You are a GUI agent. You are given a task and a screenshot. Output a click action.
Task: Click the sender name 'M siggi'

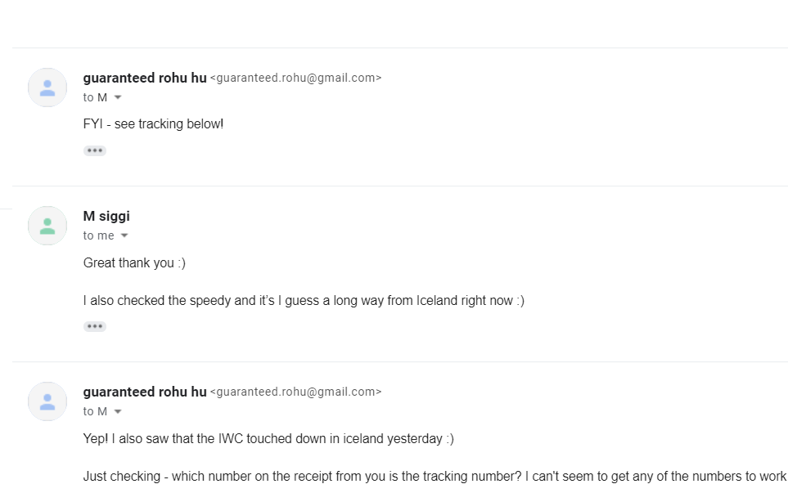(x=106, y=217)
